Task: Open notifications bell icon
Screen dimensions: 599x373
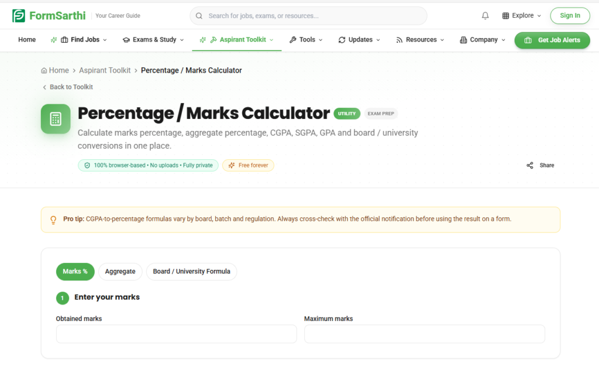Action: coord(485,16)
